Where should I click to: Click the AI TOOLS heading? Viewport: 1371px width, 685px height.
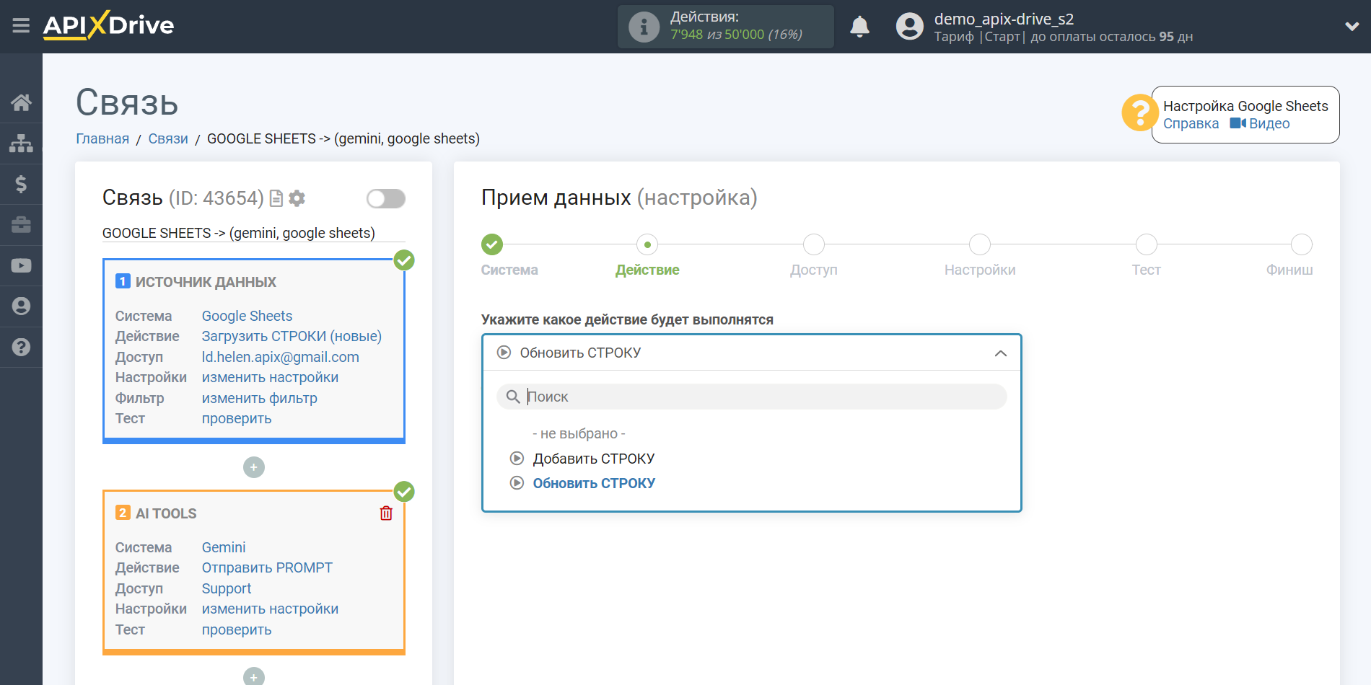[166, 513]
